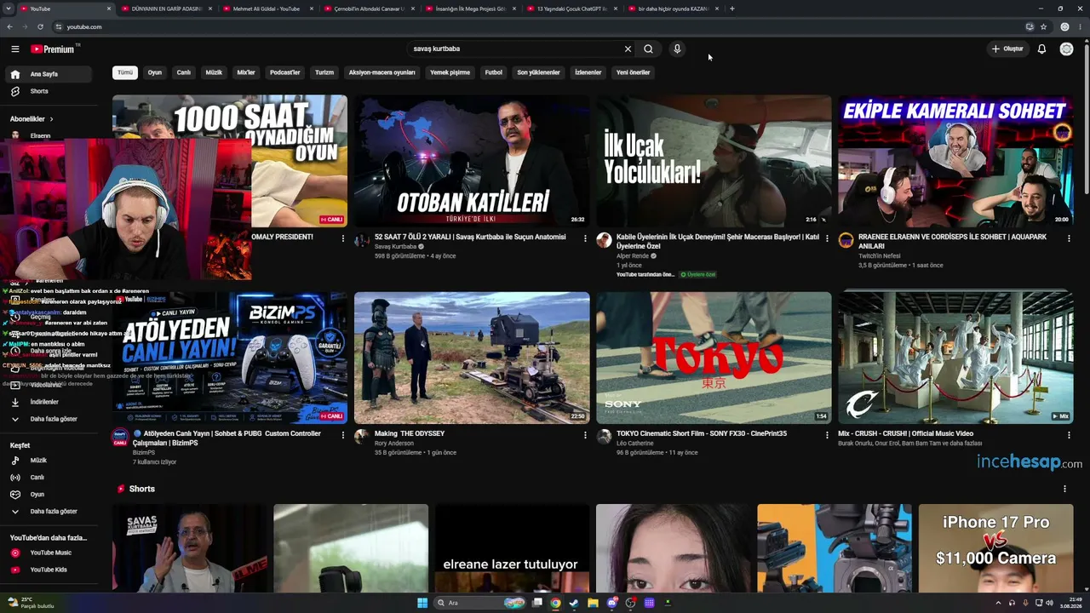Screen dimensions: 1090x613
Task: Select the Podcast'ler filter chip
Action: (285, 72)
